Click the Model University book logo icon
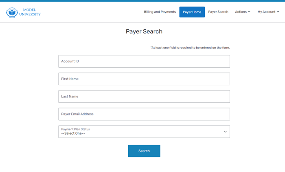285x172 pixels. (x=12, y=12)
